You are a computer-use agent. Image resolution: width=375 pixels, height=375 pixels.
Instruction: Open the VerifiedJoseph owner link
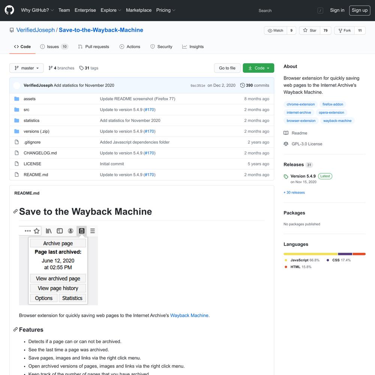pos(36,30)
